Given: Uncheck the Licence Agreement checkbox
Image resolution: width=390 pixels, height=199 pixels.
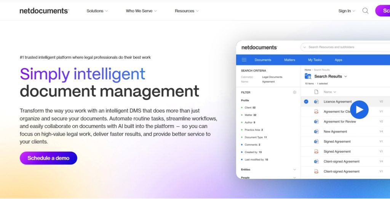Looking at the screenshot, I should 306,102.
